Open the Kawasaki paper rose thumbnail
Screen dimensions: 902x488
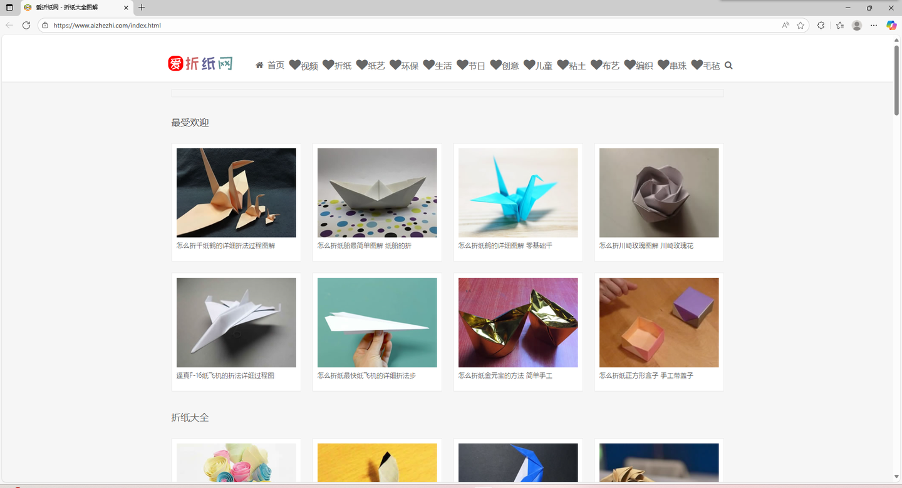(659, 193)
